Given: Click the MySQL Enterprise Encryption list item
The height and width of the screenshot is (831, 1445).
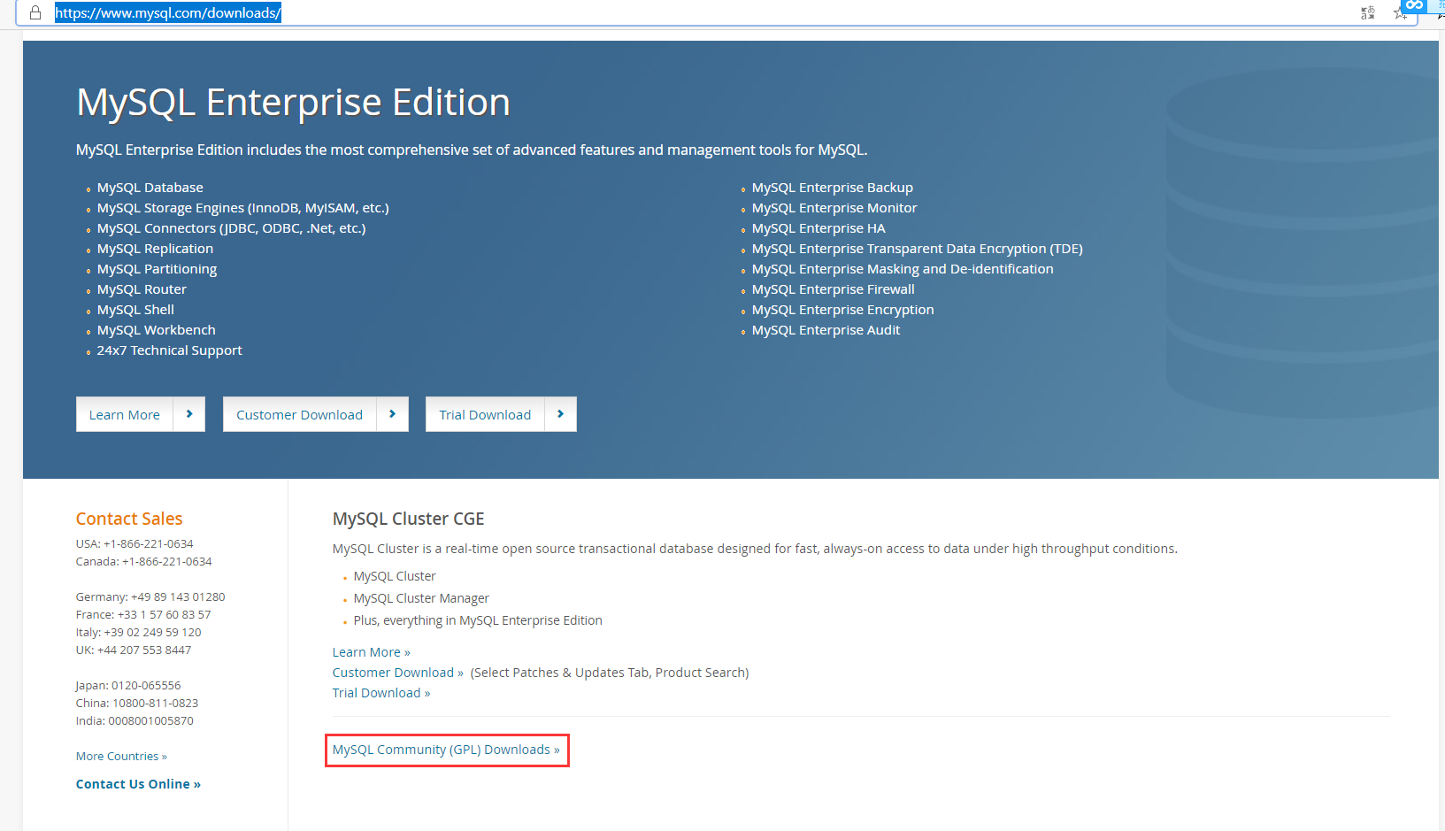Looking at the screenshot, I should click(843, 310).
